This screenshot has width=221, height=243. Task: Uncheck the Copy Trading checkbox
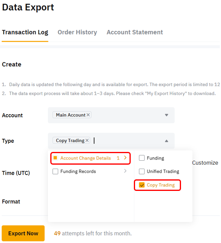click(142, 185)
